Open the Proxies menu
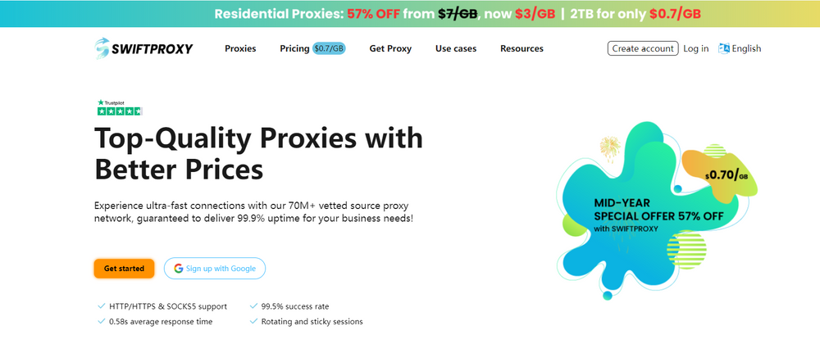820x344 pixels. click(x=240, y=48)
